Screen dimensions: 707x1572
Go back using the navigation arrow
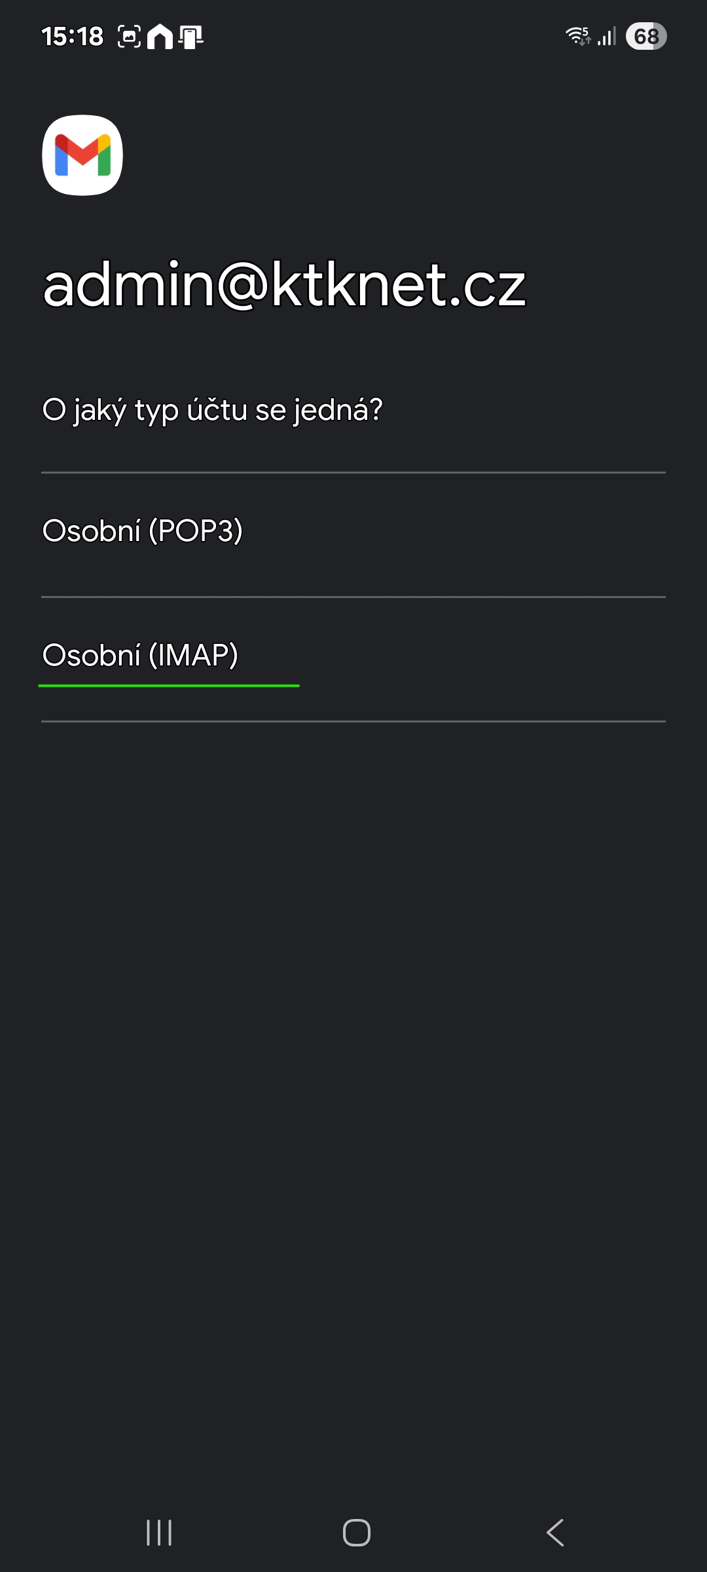[x=555, y=1533]
